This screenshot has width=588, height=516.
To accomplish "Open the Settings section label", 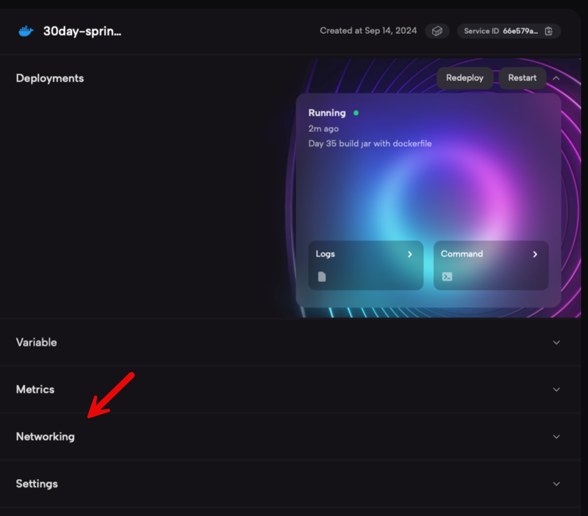I will click(37, 484).
